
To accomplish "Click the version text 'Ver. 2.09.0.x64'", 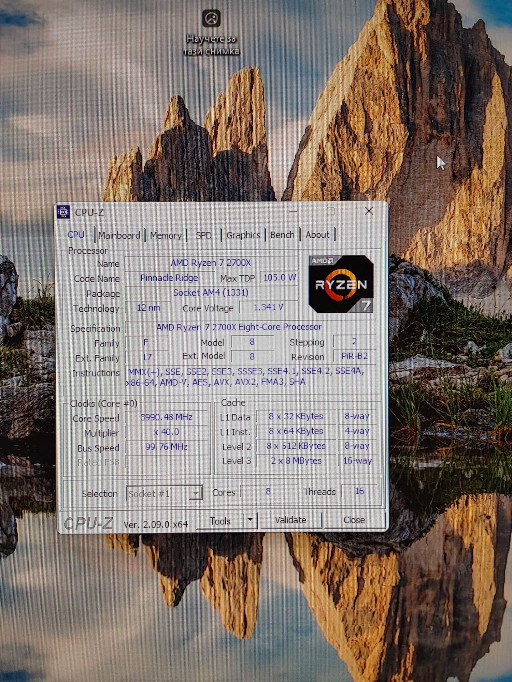I will (156, 524).
